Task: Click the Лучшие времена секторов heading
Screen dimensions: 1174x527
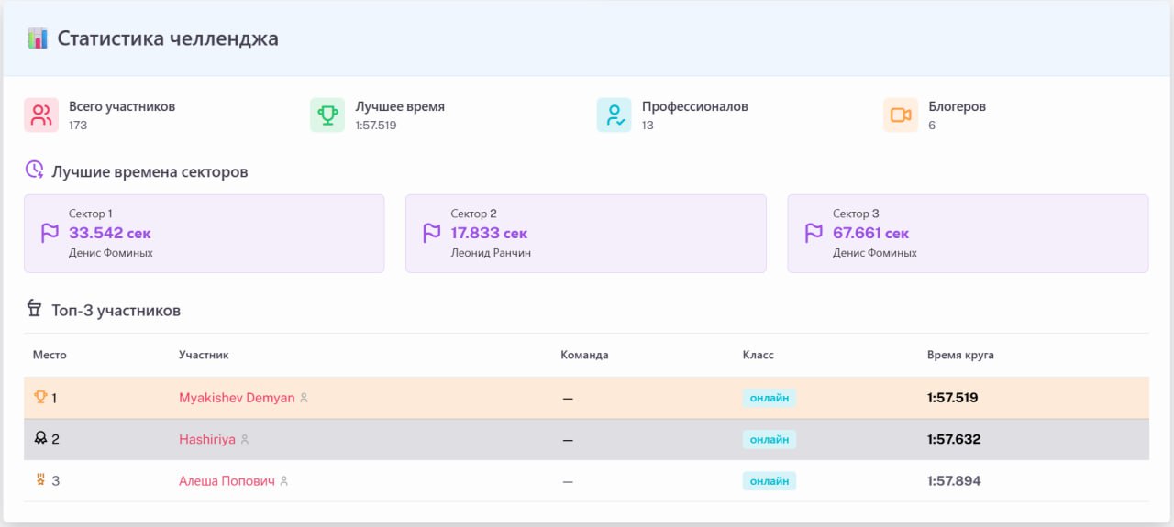Action: tap(150, 171)
